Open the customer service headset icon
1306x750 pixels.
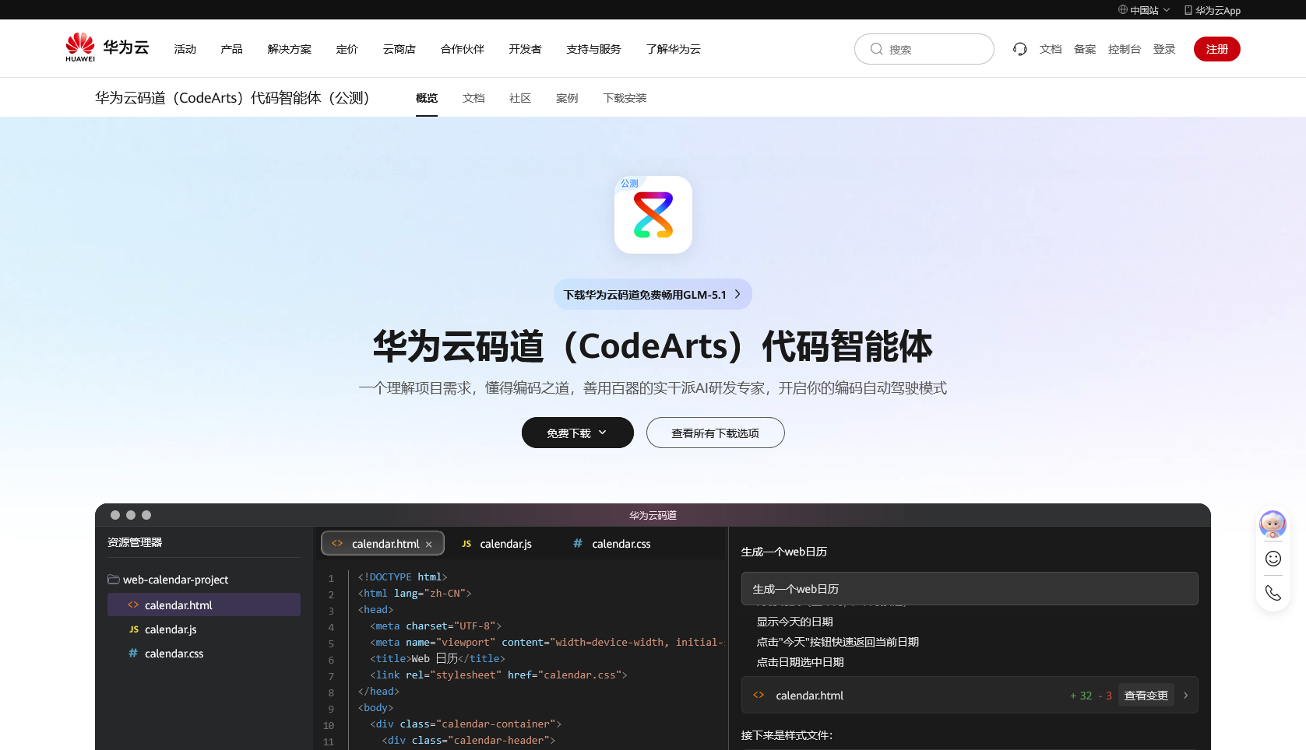click(x=1019, y=49)
